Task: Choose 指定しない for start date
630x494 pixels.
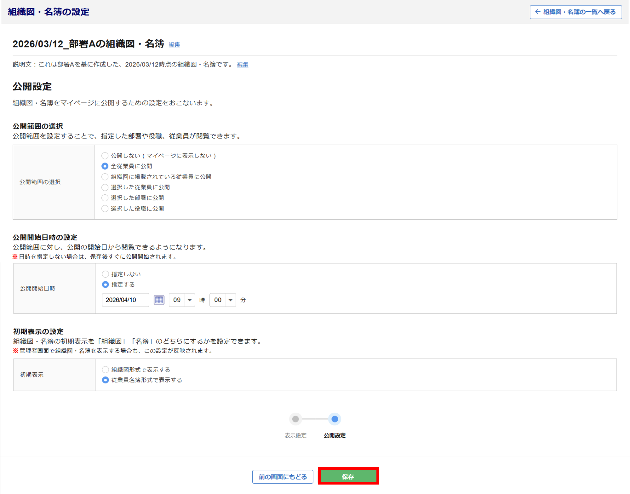Action: (x=106, y=274)
